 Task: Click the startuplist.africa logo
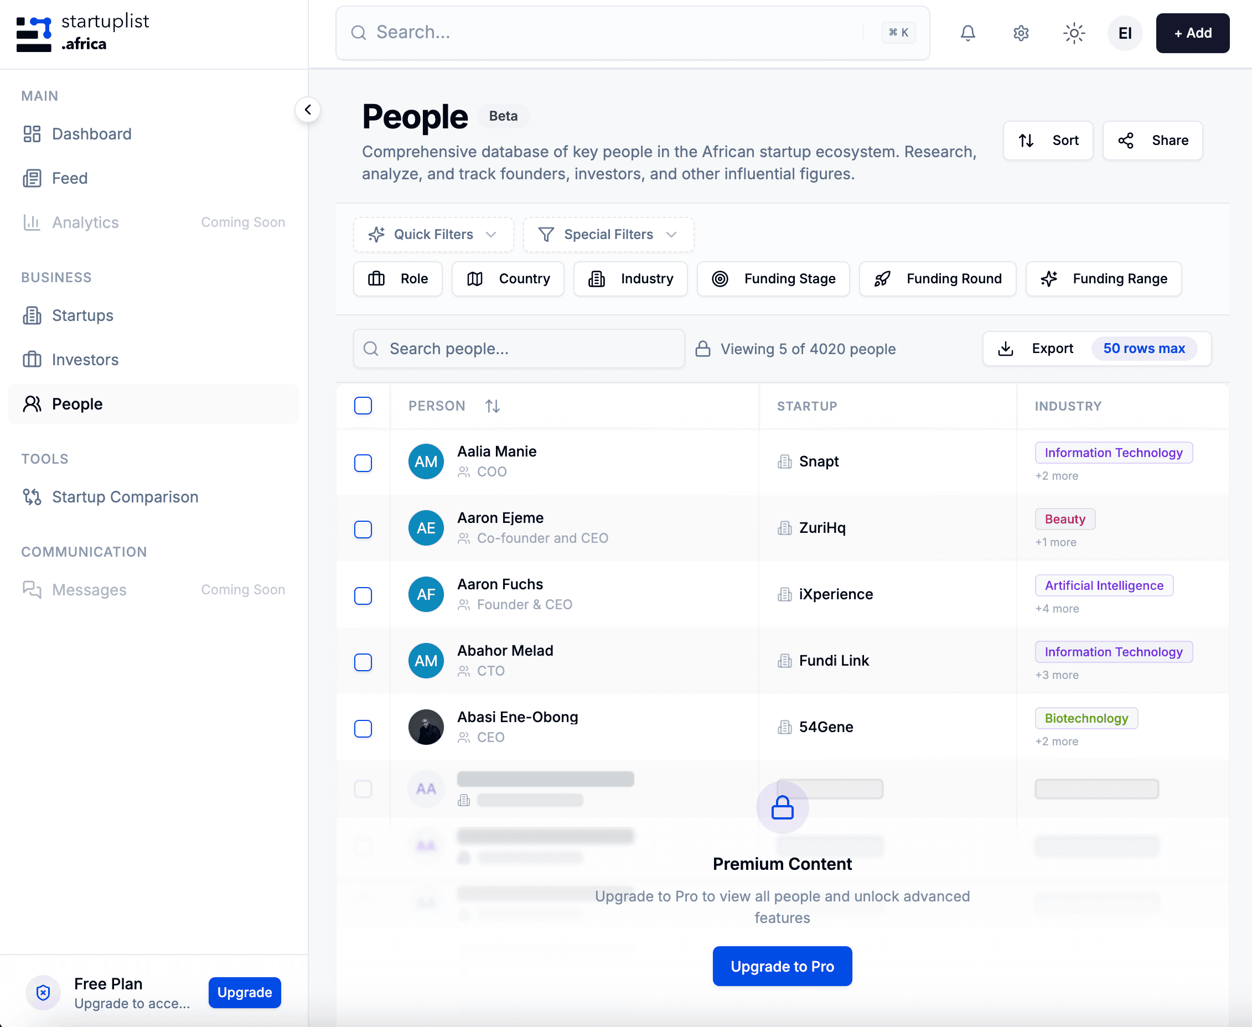click(83, 33)
